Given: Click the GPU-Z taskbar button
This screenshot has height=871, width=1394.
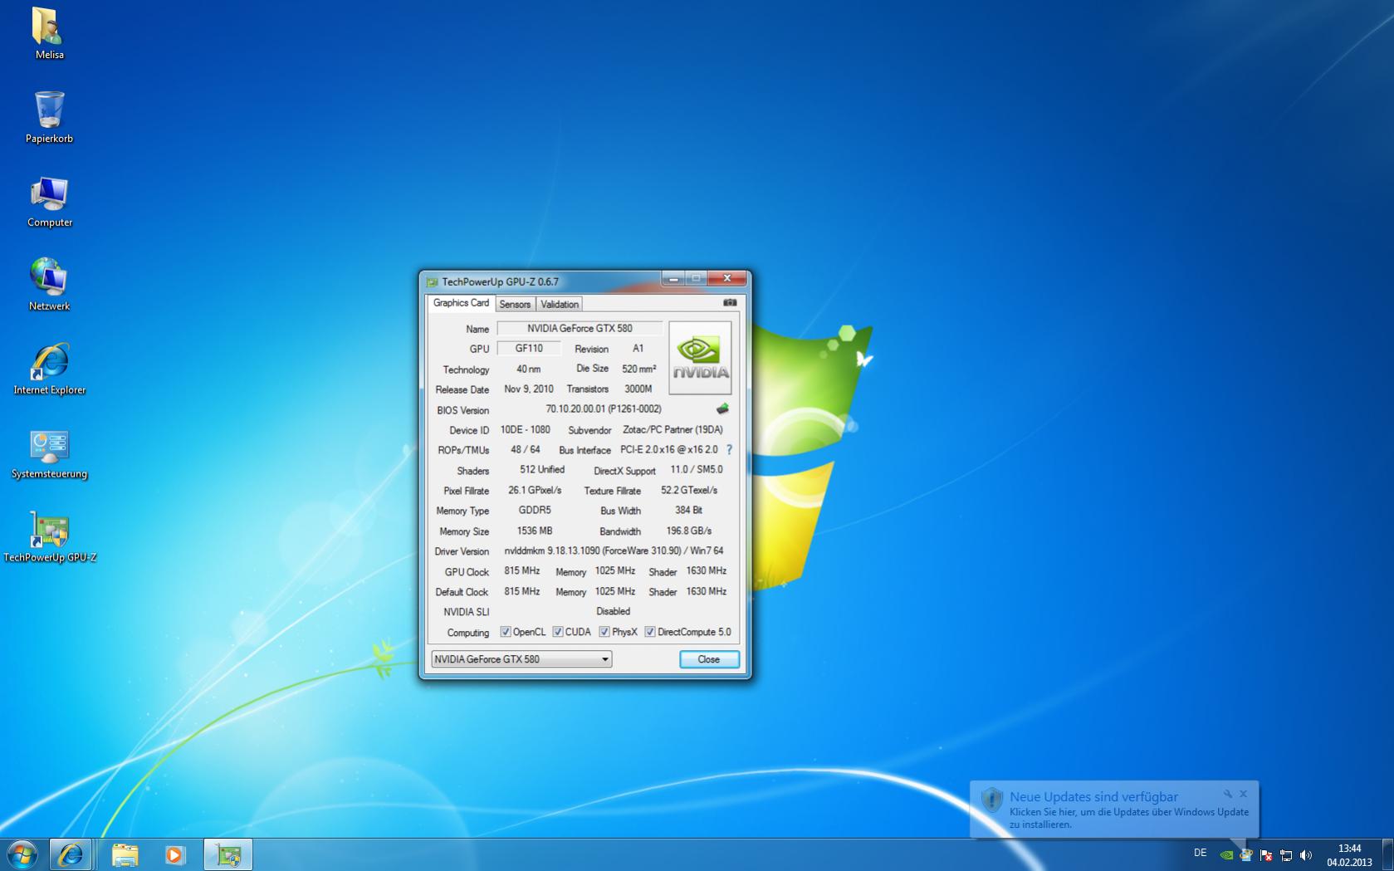Looking at the screenshot, I should 227,854.
